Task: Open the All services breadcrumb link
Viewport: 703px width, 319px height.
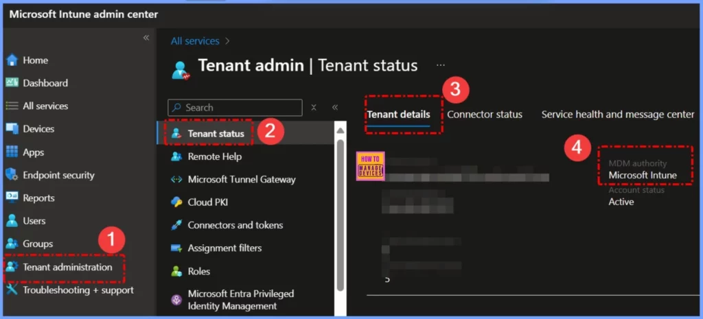Action: point(195,41)
